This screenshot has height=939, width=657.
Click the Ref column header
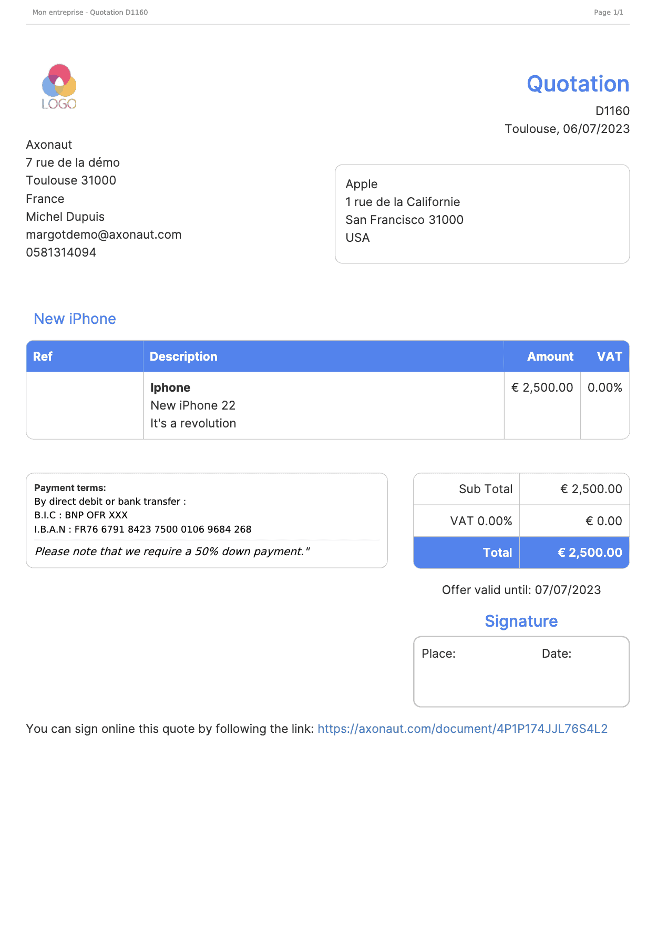click(x=43, y=356)
